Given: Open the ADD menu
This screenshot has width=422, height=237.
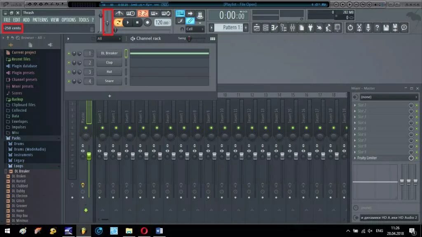Looking at the screenshot, I should pyautogui.click(x=26, y=20).
